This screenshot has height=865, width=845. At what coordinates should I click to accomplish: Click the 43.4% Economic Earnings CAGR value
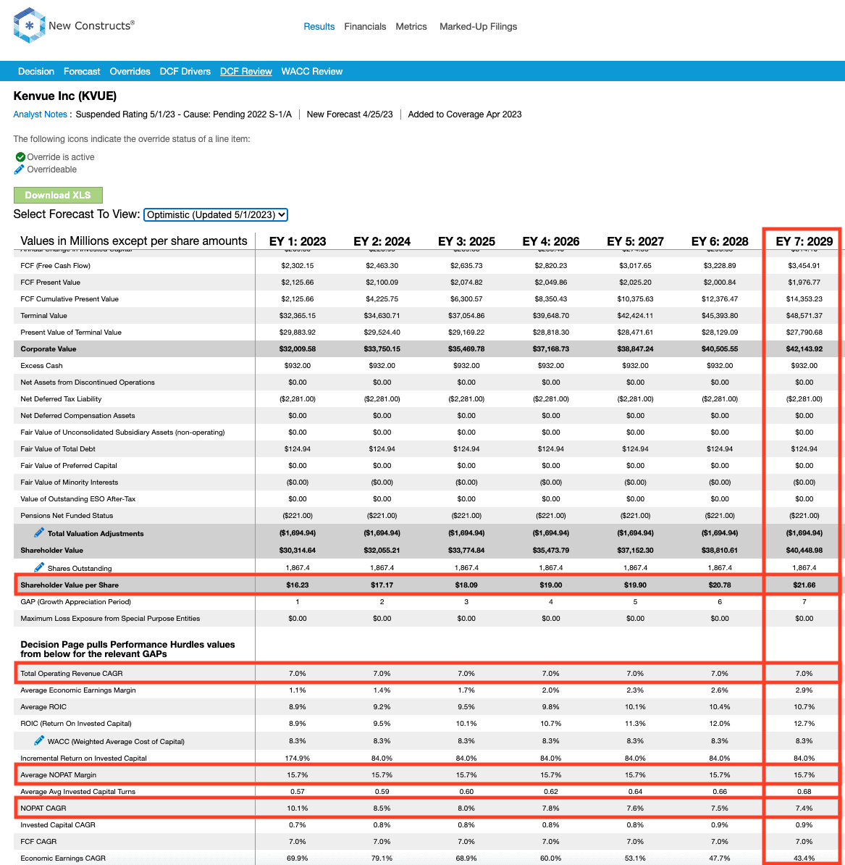[804, 858]
